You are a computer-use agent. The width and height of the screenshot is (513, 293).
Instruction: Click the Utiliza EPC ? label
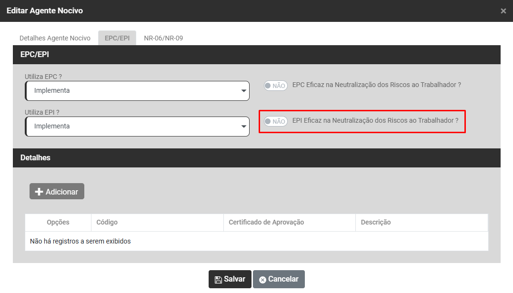point(43,77)
